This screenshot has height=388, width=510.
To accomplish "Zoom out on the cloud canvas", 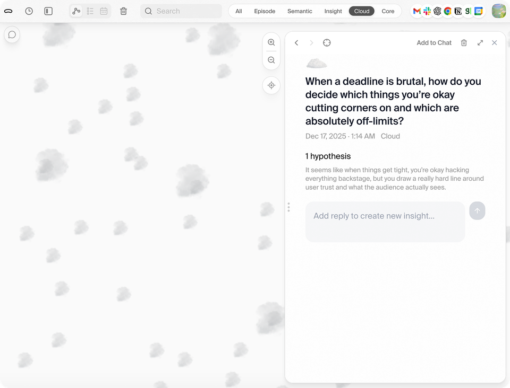I will [271, 60].
